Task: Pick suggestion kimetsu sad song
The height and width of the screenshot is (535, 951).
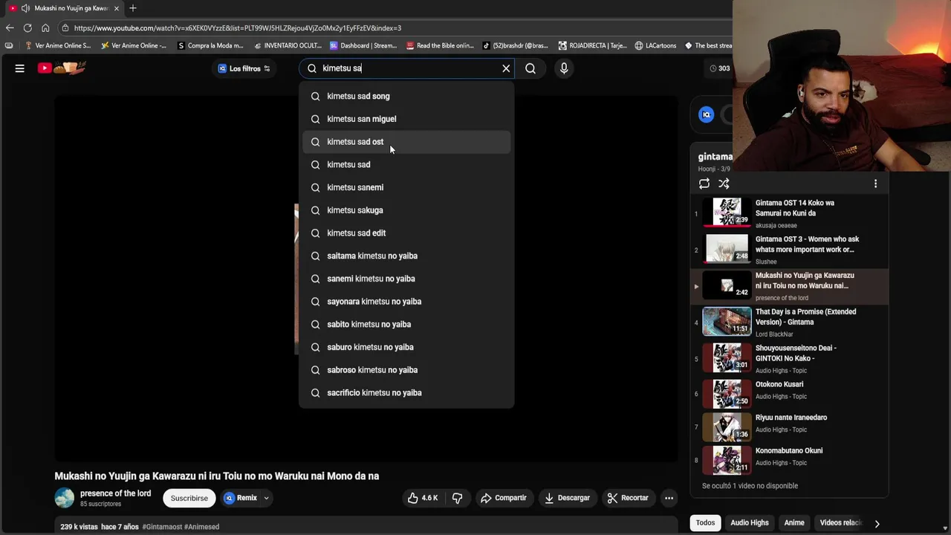Action: (406, 96)
